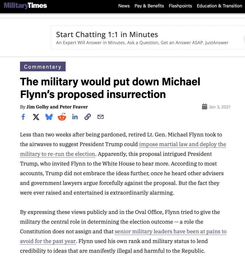Open the News menu
This screenshot has width=245, height=264.
pos(124,6)
